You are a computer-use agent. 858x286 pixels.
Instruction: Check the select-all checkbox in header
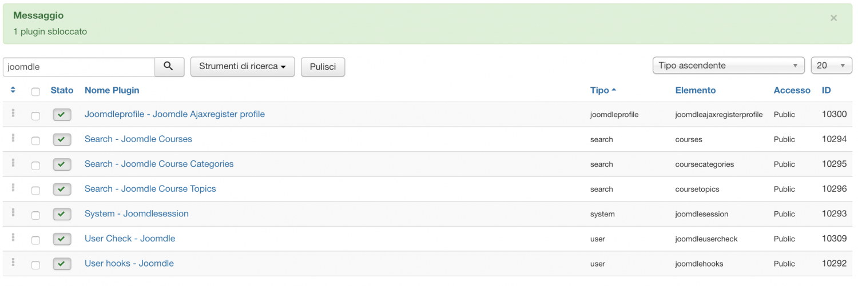tap(35, 91)
